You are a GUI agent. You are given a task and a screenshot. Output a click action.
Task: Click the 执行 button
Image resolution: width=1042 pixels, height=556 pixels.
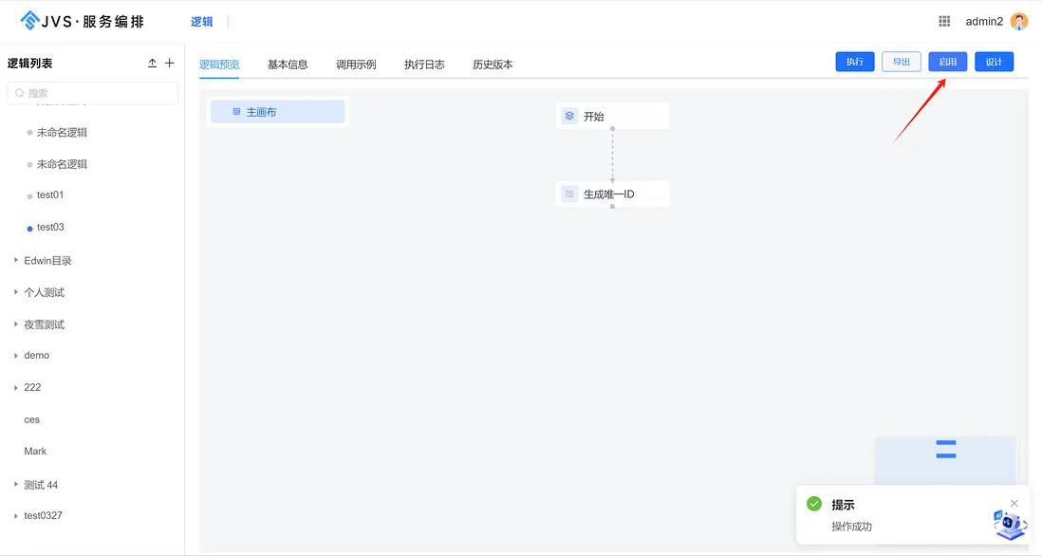pos(855,62)
